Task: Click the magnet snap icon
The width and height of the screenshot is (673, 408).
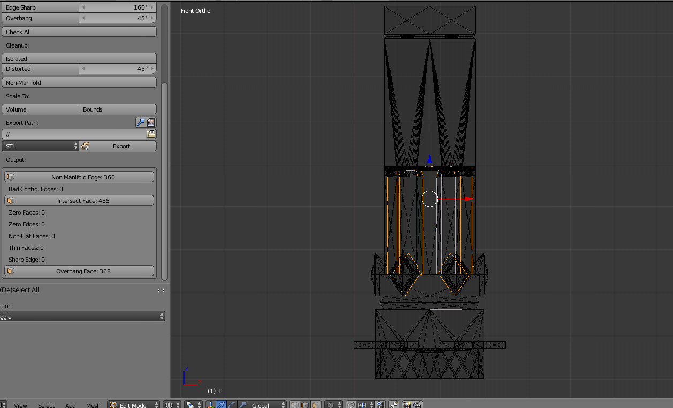Action: point(351,405)
